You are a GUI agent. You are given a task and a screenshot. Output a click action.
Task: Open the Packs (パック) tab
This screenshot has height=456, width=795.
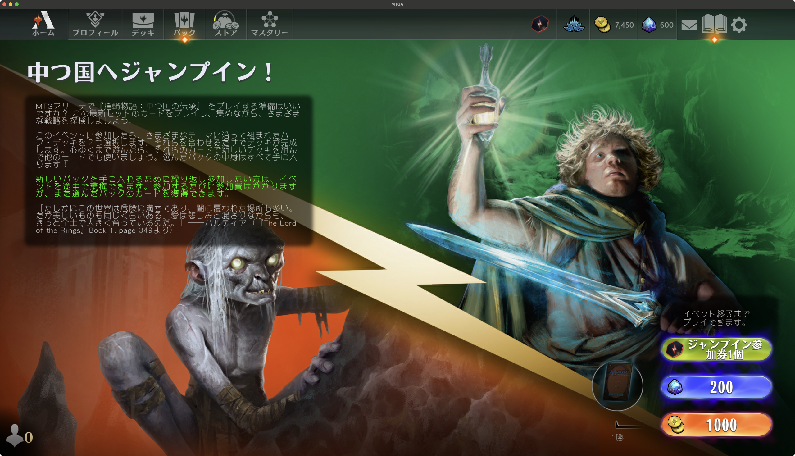click(x=184, y=24)
